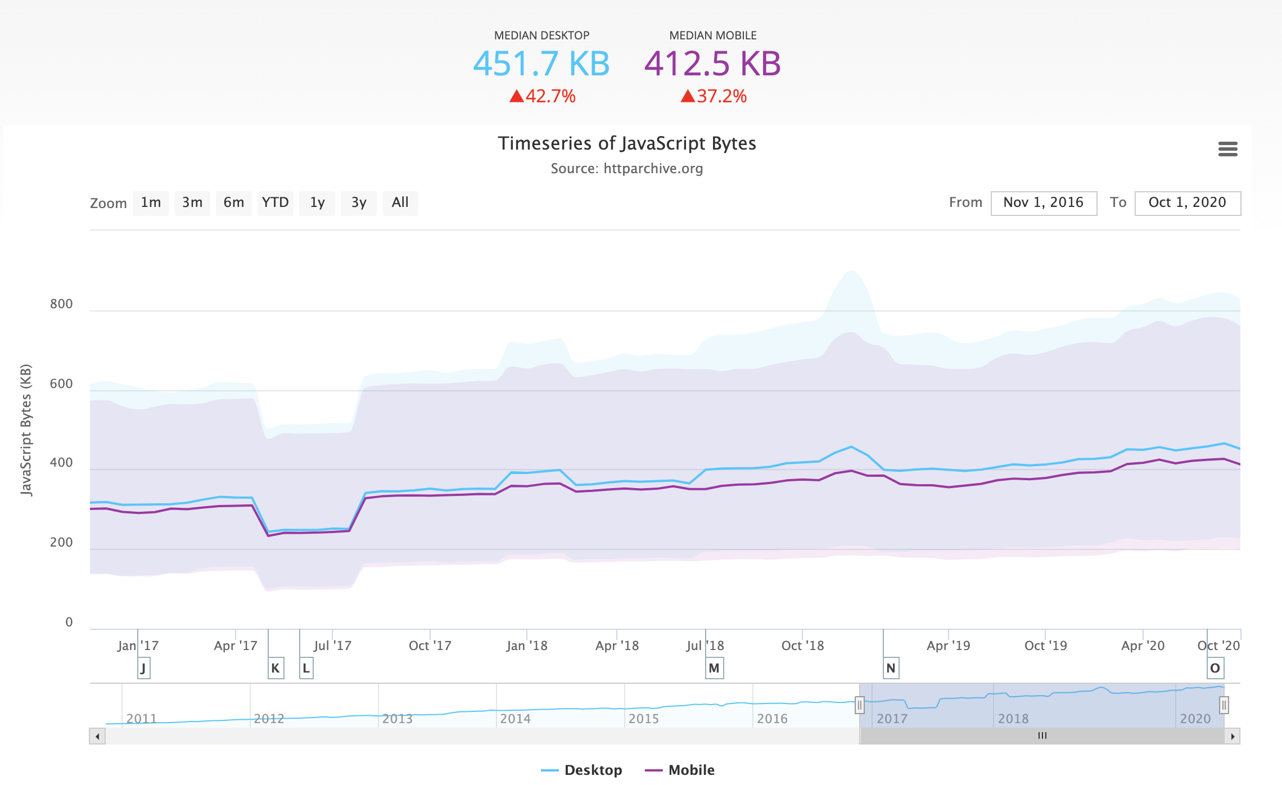Click the M annotation flag marker
The image size is (1282, 785).
point(714,668)
